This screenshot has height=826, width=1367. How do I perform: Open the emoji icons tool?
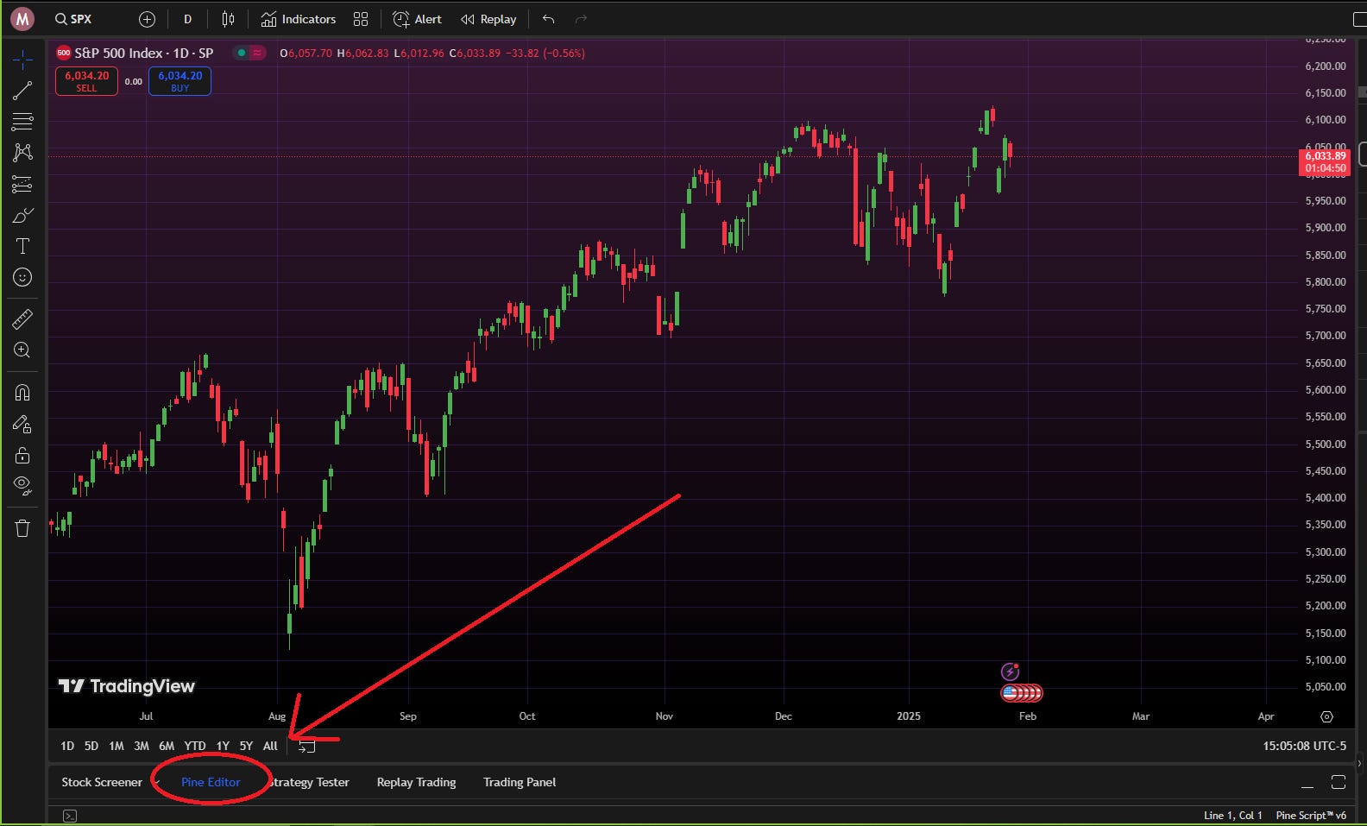click(22, 277)
